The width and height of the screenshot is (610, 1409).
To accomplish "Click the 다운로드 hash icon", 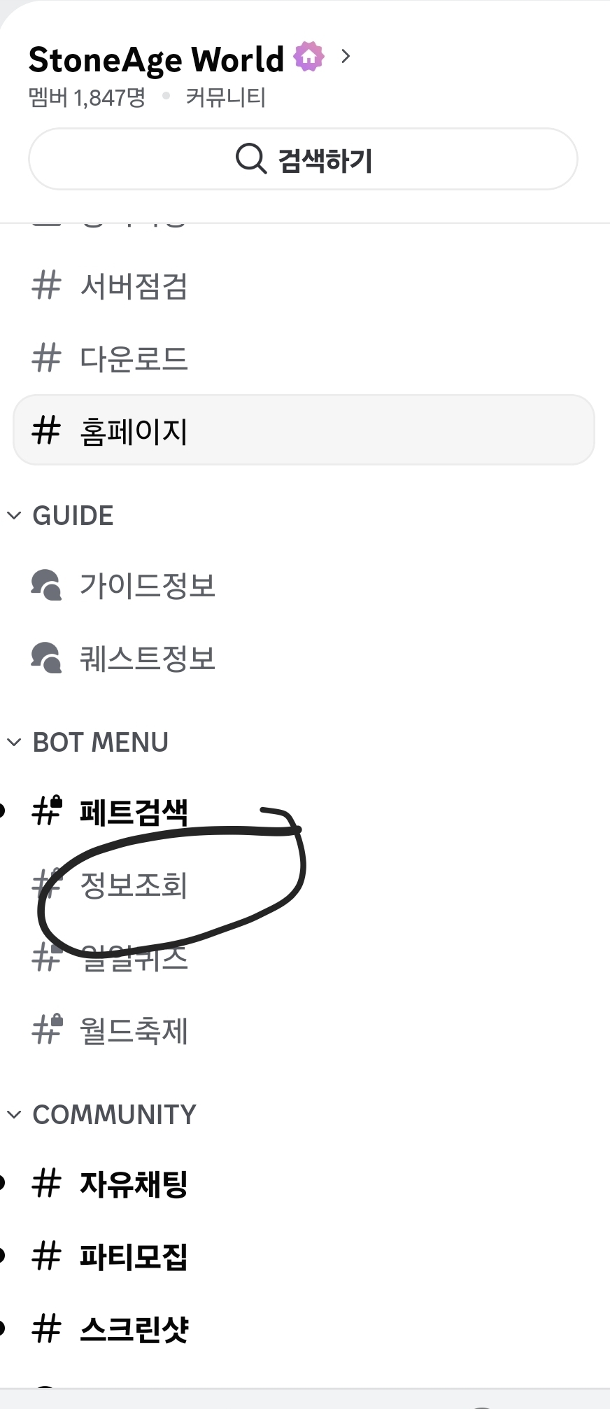I will [x=46, y=358].
